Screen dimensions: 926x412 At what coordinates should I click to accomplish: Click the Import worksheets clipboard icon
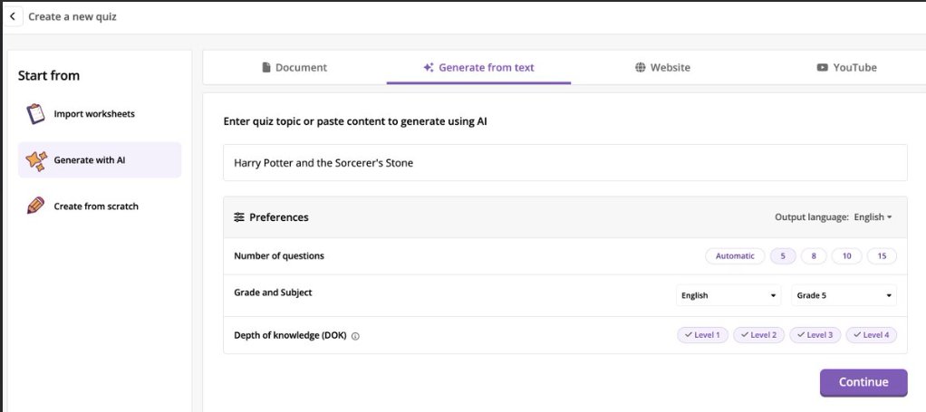(35, 114)
